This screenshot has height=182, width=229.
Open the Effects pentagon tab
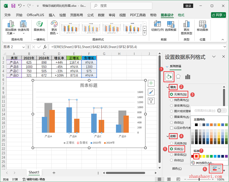point(178,77)
